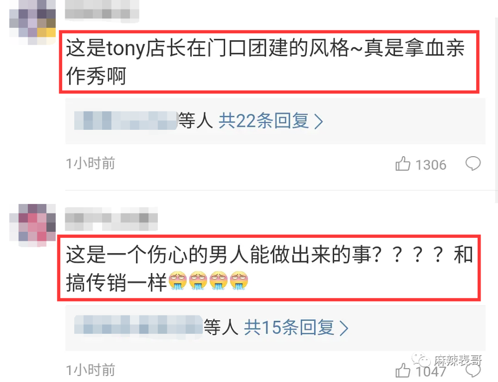Image resolution: width=498 pixels, height=382 pixels.
Task: Open blurred replier name in first reply box
Action: tap(126, 120)
